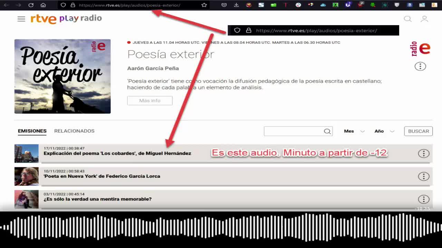The height and width of the screenshot is (248, 442).
Task: Open the browser downloads arrow icon
Action: 236,5
